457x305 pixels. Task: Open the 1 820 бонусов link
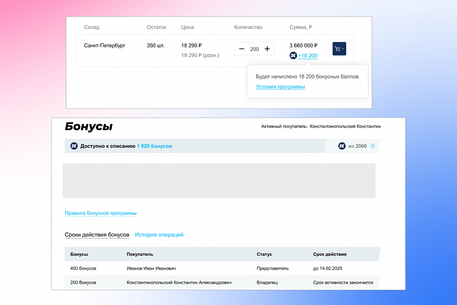[154, 146]
